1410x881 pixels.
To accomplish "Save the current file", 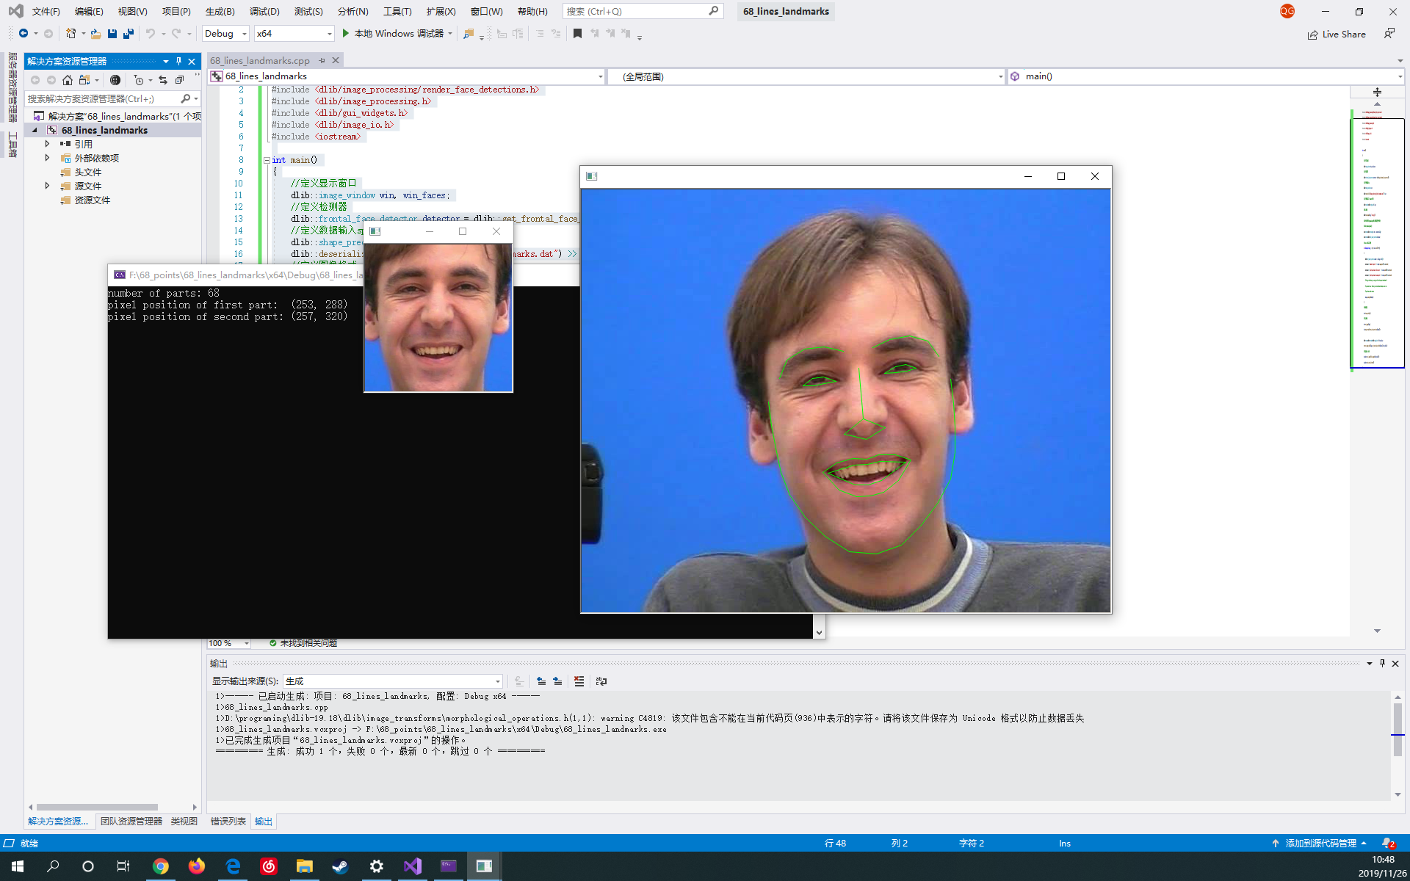I will click(112, 34).
